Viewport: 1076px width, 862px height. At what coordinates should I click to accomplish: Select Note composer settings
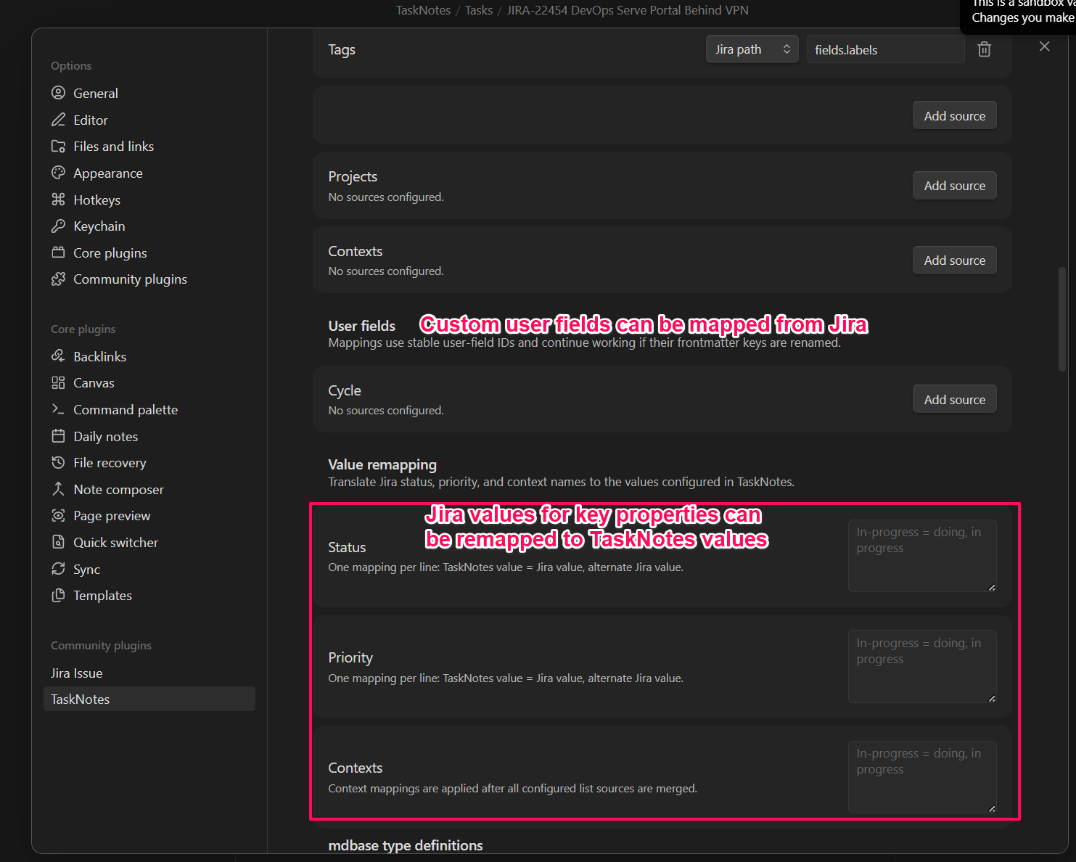pos(149,489)
